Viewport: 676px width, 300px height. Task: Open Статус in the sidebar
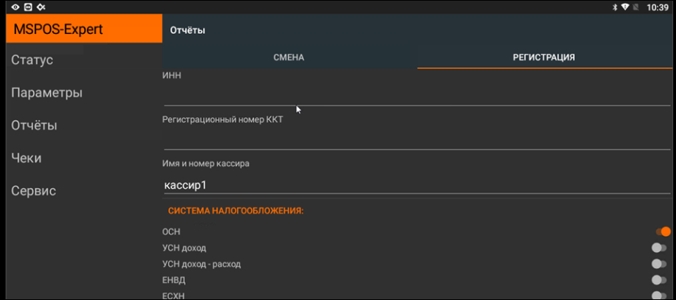32,60
